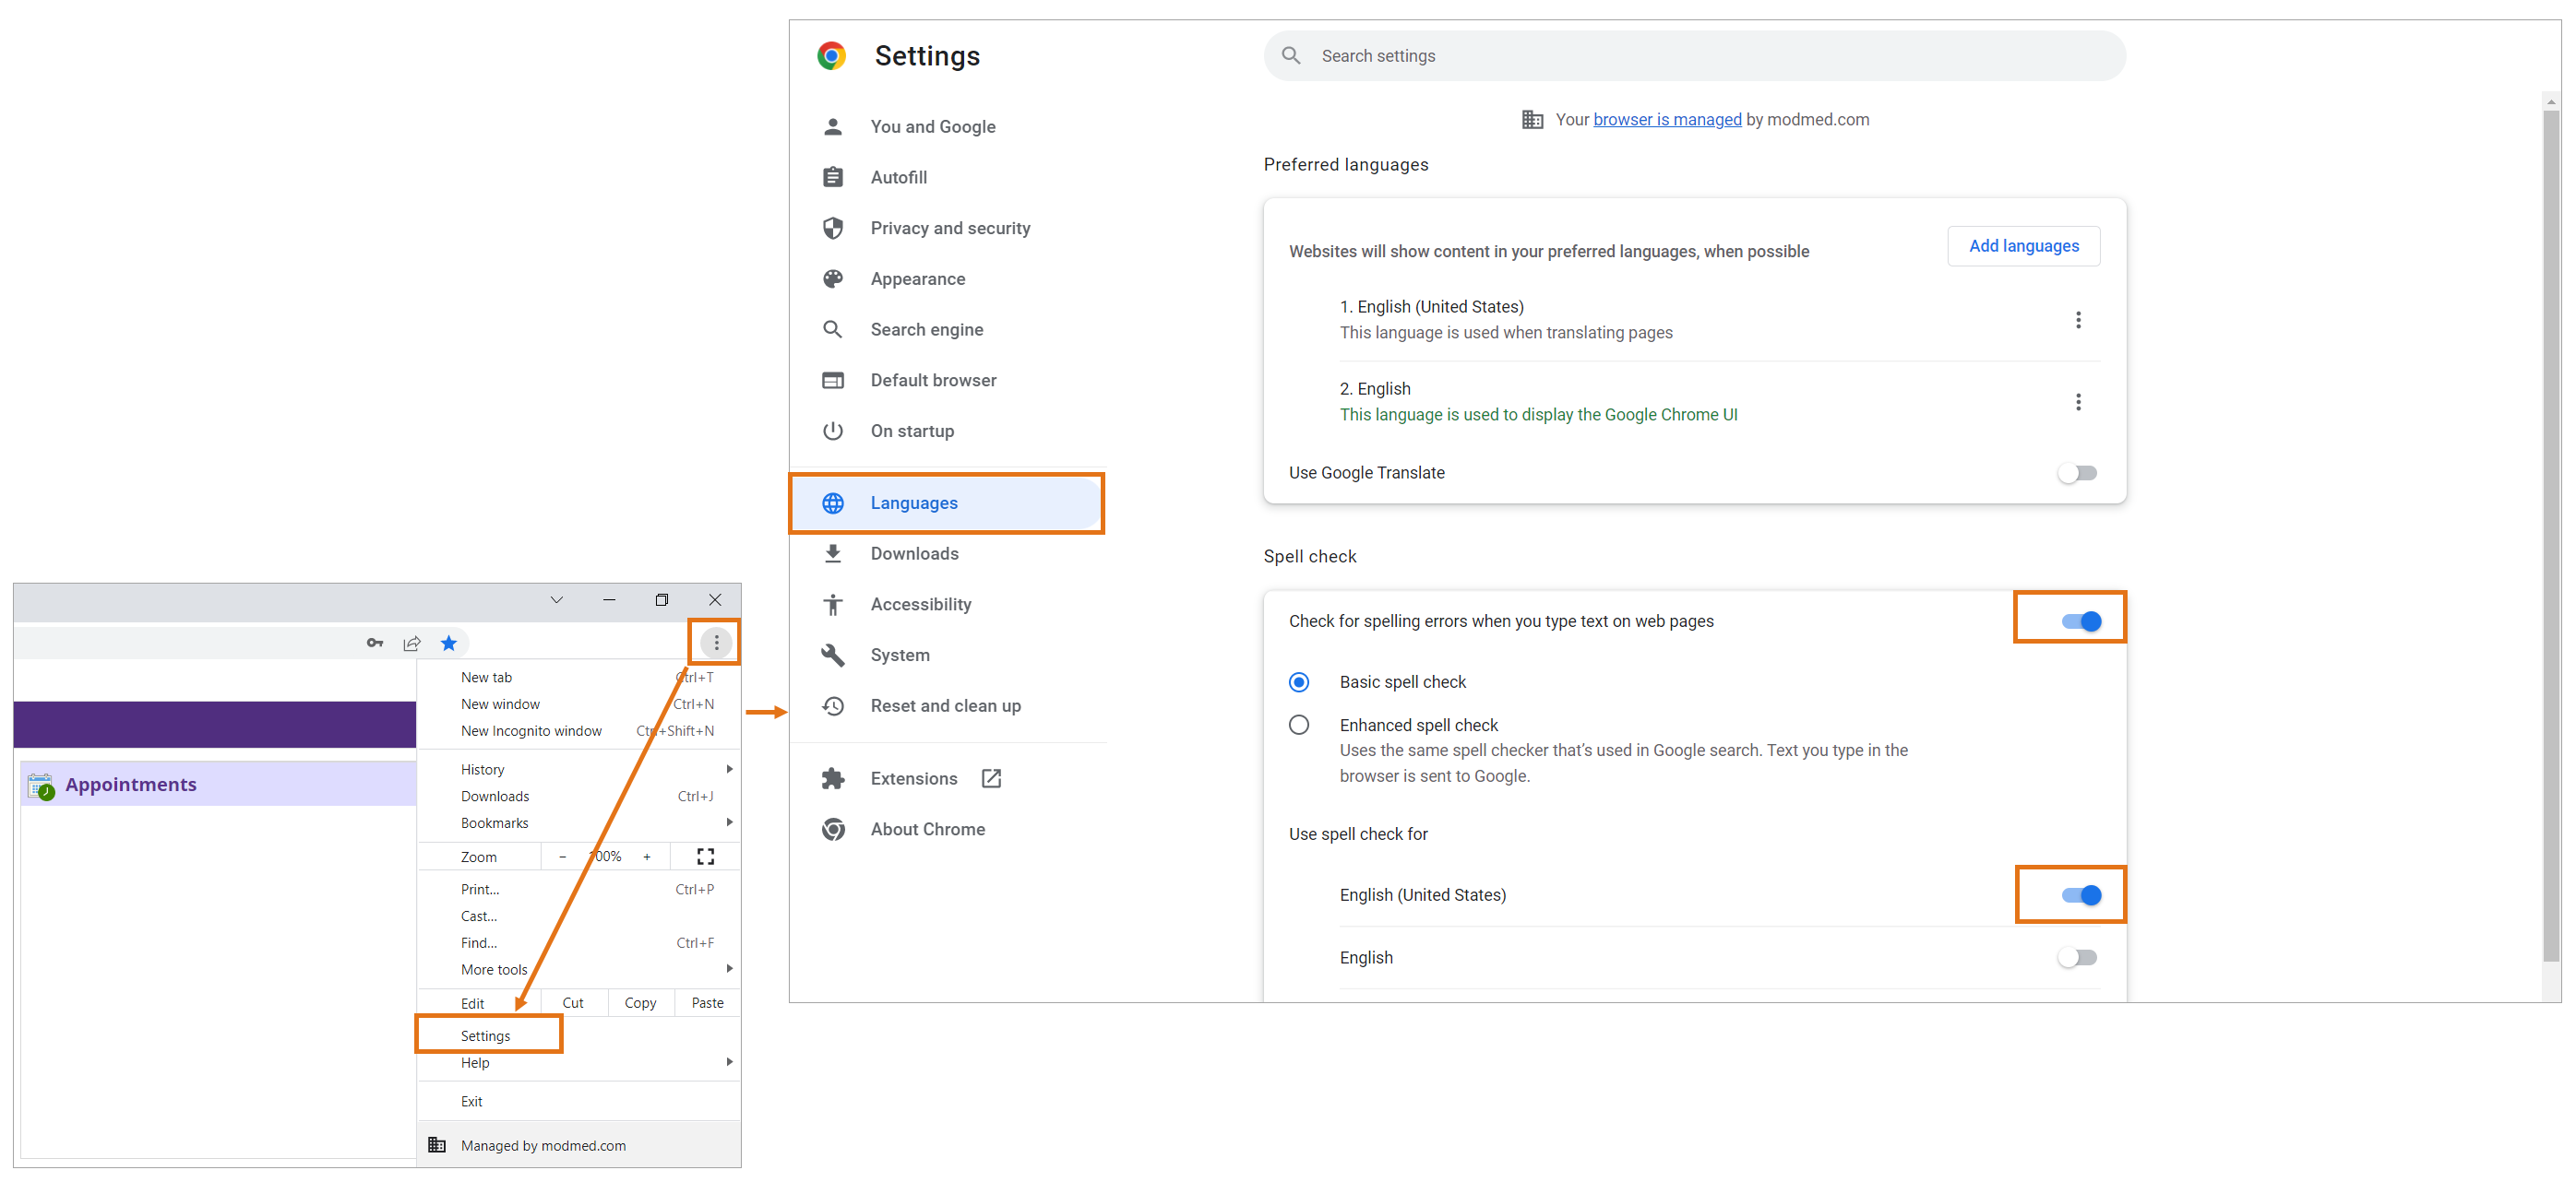2576x1182 pixels.
Task: Click Paste in the Edit row
Action: [707, 1003]
